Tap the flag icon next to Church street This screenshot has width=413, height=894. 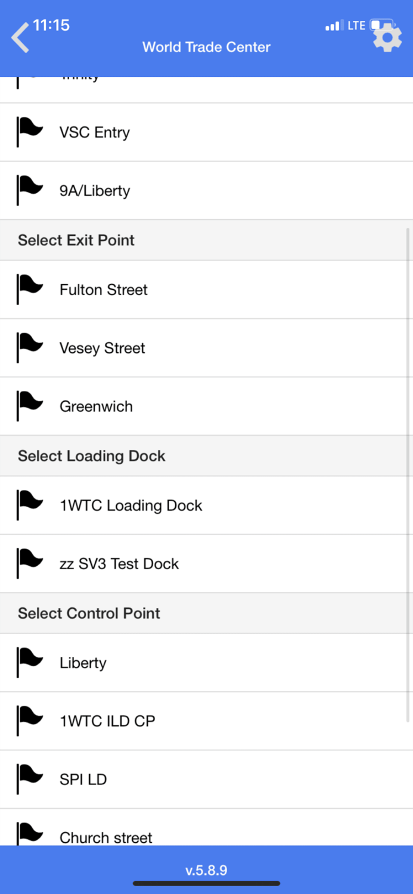[30, 833]
